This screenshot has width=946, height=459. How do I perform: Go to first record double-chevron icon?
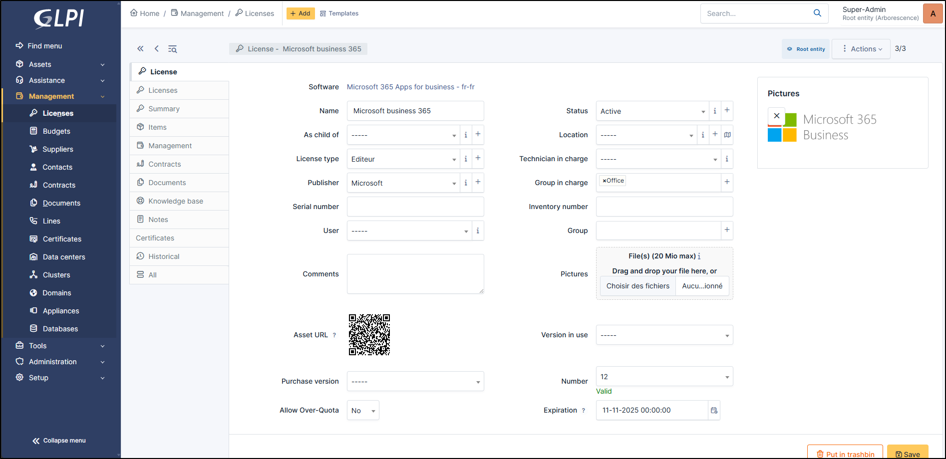click(x=140, y=48)
